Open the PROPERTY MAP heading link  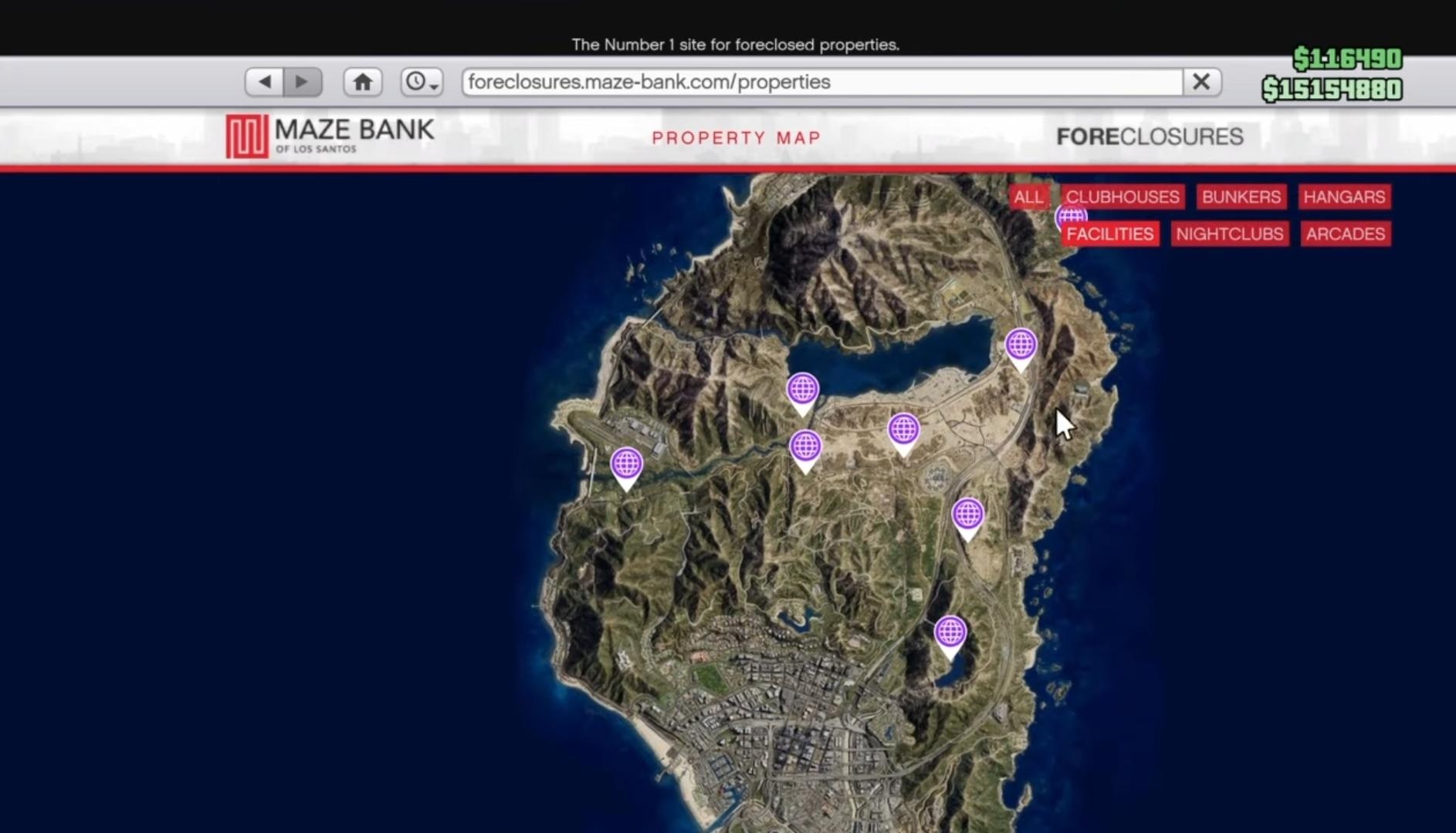point(736,137)
